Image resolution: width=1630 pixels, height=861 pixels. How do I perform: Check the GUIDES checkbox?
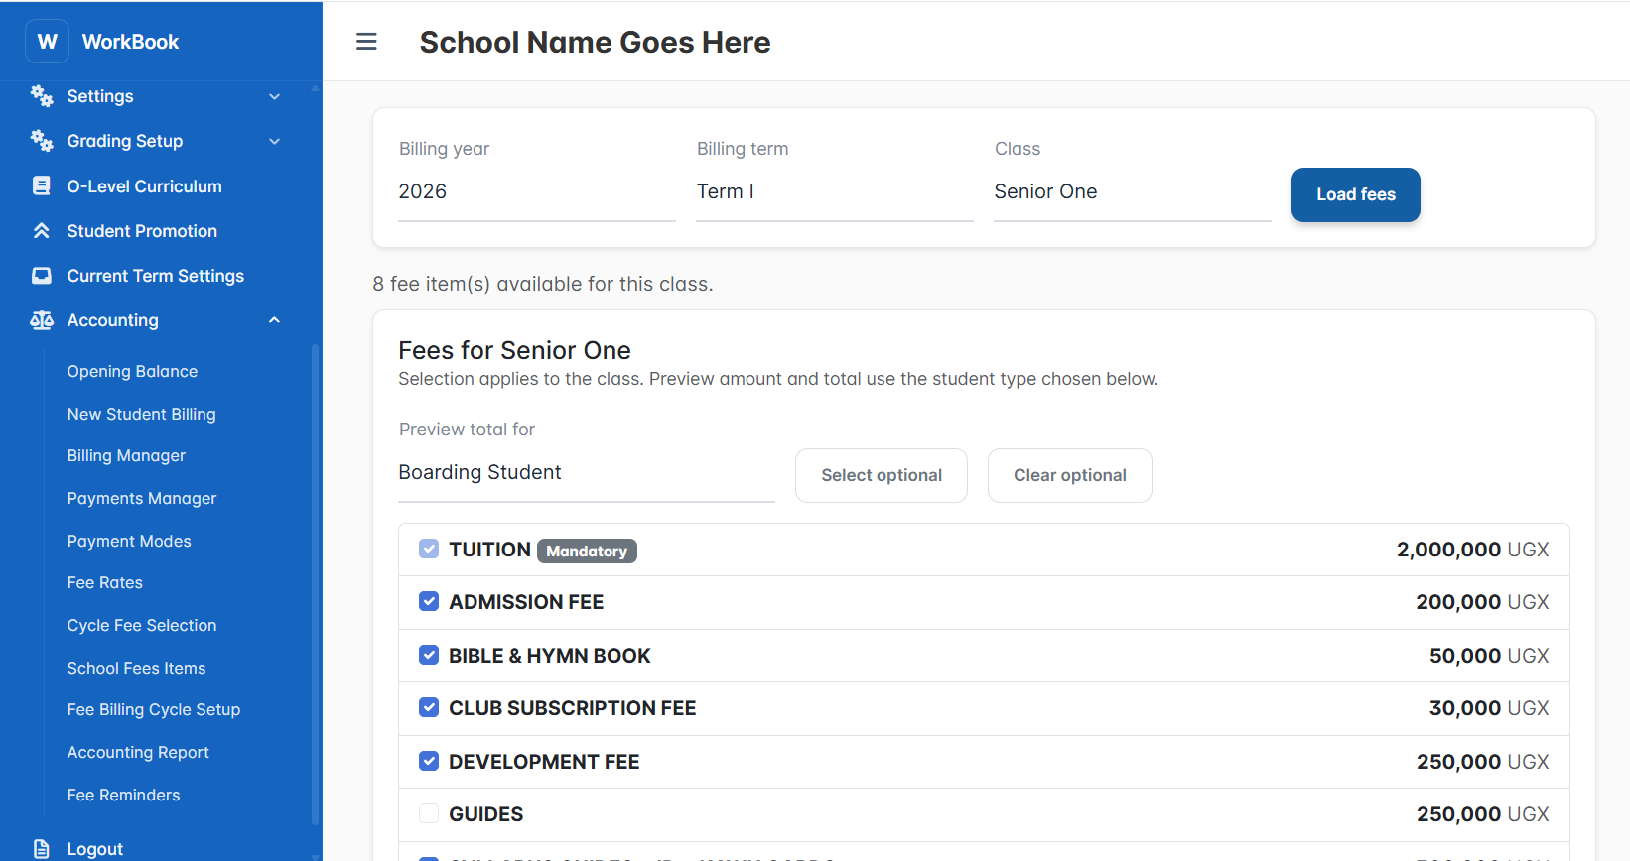(429, 813)
